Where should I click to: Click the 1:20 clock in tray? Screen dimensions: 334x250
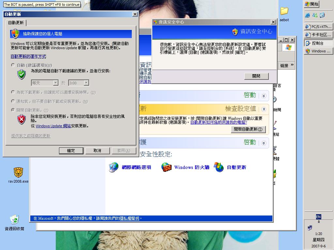click(x=318, y=234)
